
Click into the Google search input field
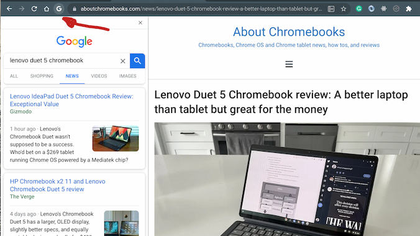[63, 61]
